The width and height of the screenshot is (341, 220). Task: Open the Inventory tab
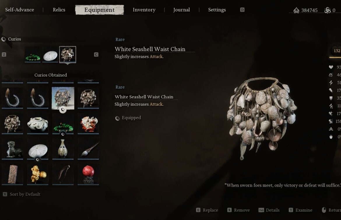(x=144, y=10)
